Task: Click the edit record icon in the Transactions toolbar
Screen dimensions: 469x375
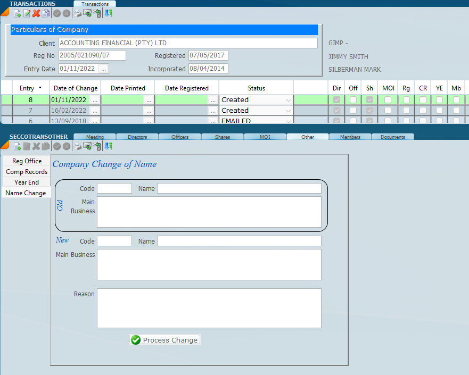Action: pos(27,13)
